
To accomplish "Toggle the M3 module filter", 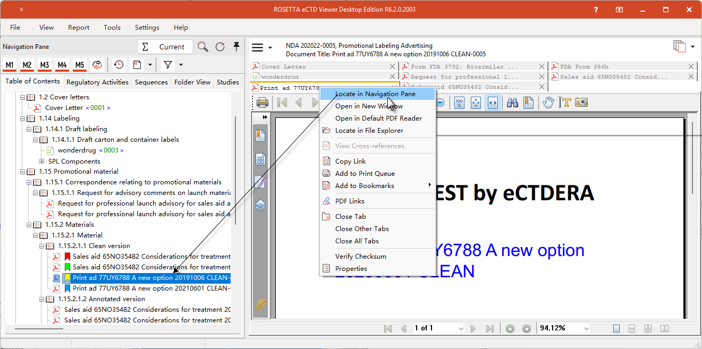I will [45, 65].
